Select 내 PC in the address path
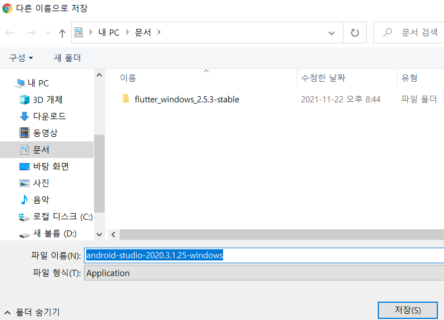The height and width of the screenshot is (320, 444). coord(108,33)
